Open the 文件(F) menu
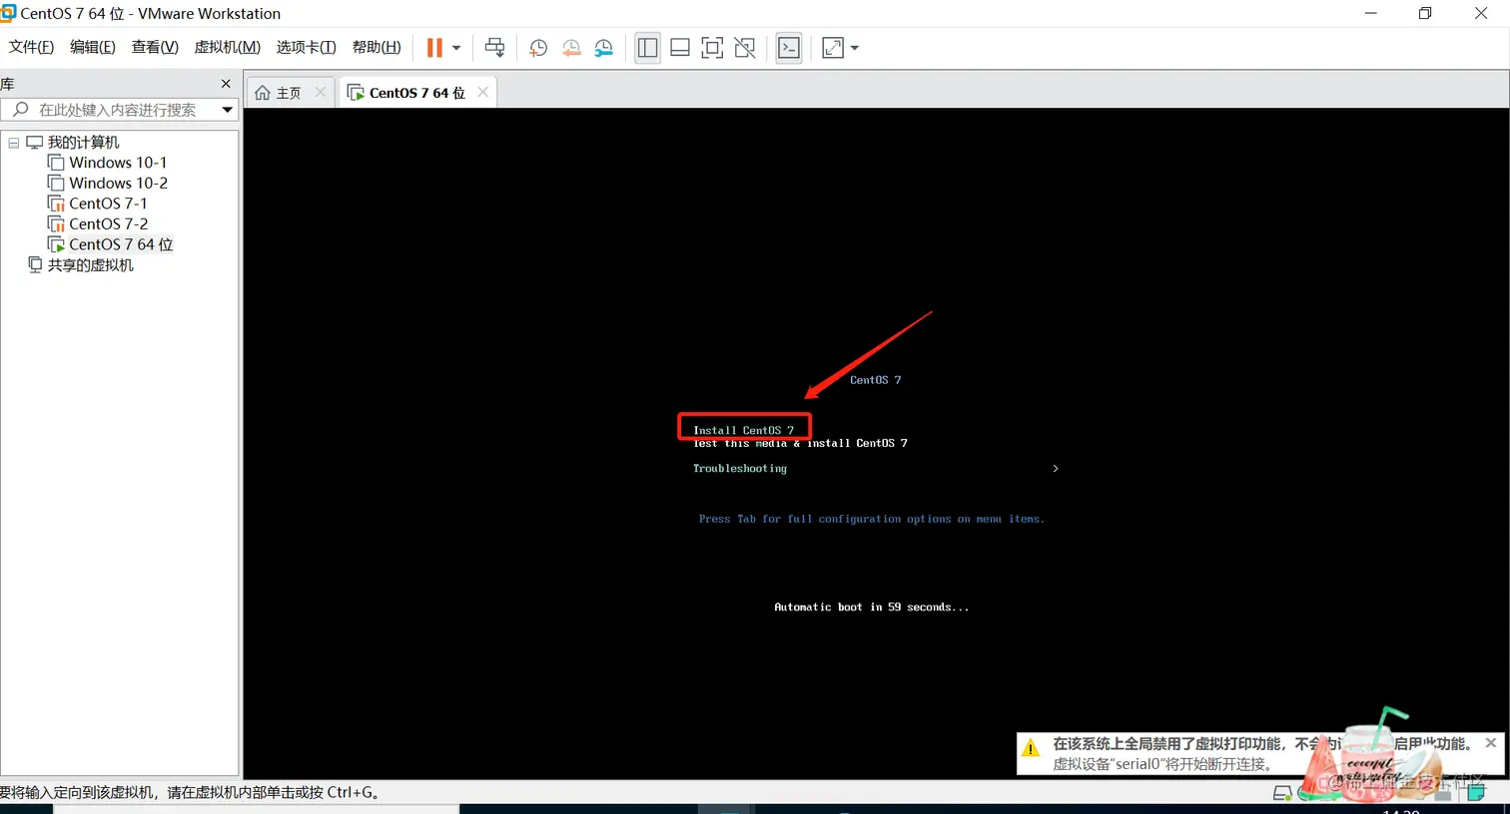Viewport: 1510px width, 814px height. pyautogui.click(x=31, y=47)
